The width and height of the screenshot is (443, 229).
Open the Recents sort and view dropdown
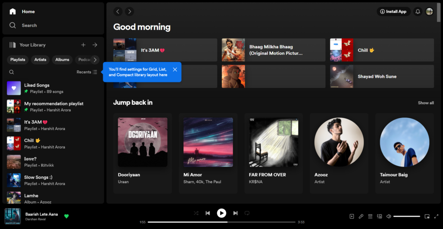[x=87, y=72]
